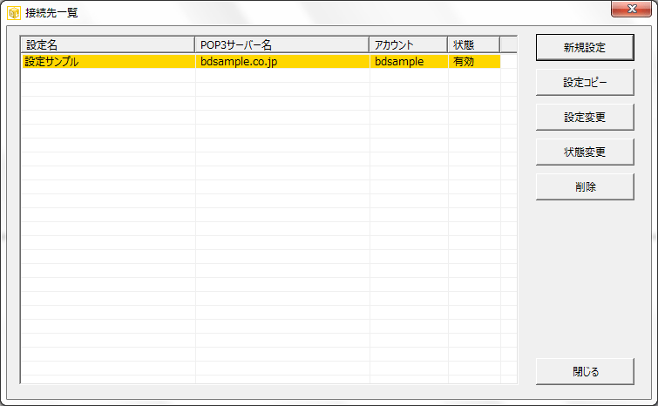
Task: Toggle status with 状態変更 button
Action: pos(585,152)
